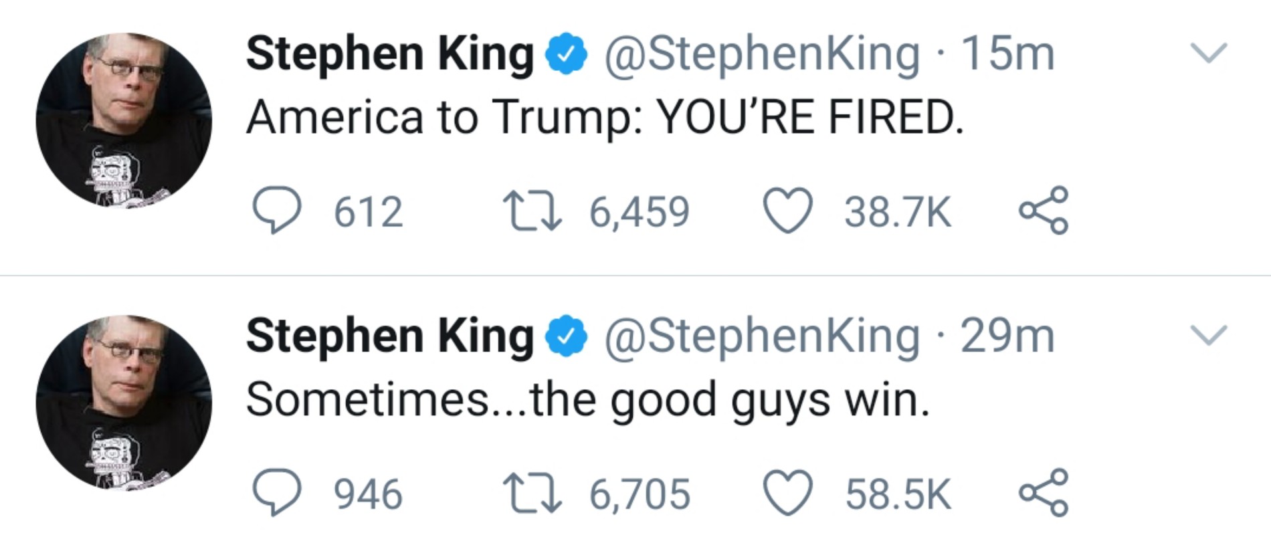Click the @StephenKing handle on the 29m tweet

pos(762,336)
